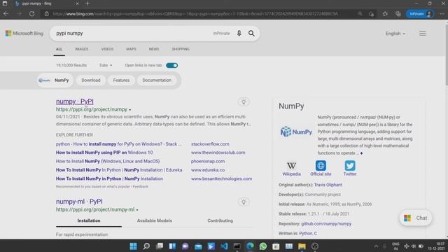Show hidden system tray icons chevron
This screenshot has height=252, width=448.
click(377, 246)
